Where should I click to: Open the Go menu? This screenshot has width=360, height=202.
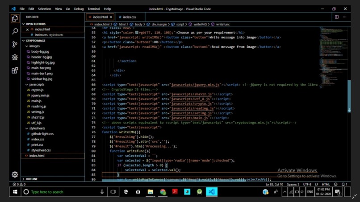click(68, 9)
